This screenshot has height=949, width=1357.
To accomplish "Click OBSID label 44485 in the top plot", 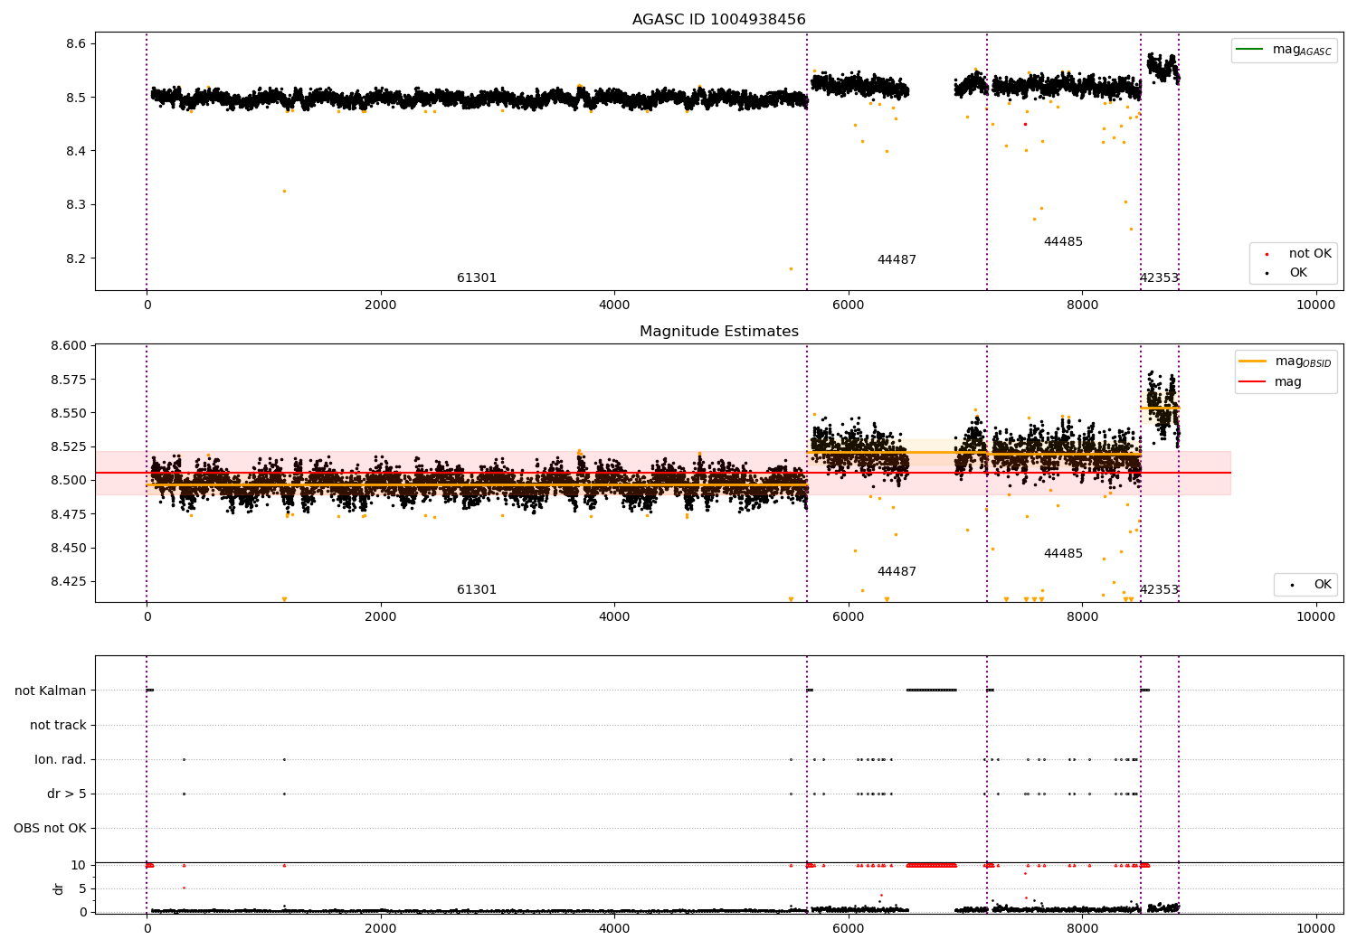I will click(x=1063, y=242).
